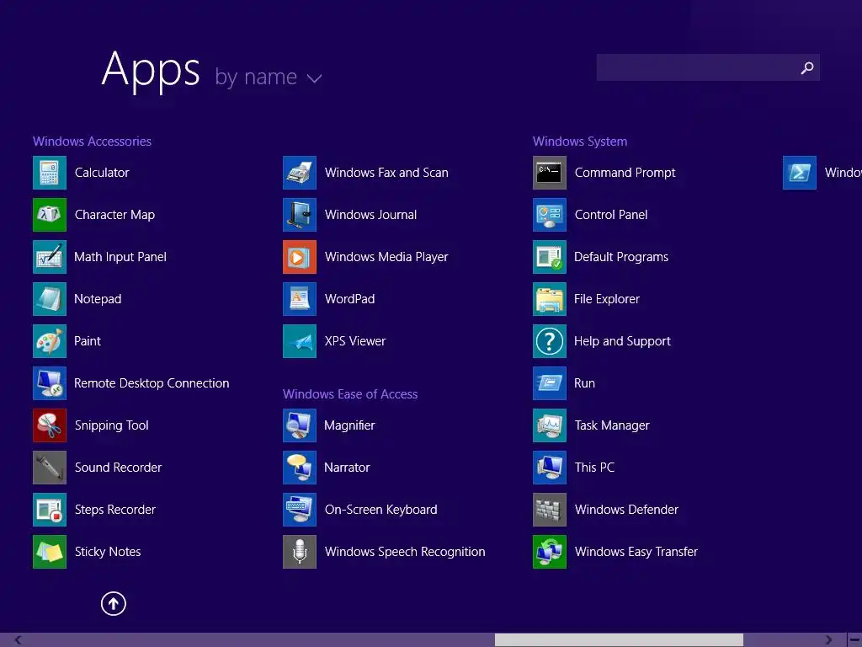Select the Windows Ease of Access header
The width and height of the screenshot is (862, 647).
(350, 394)
